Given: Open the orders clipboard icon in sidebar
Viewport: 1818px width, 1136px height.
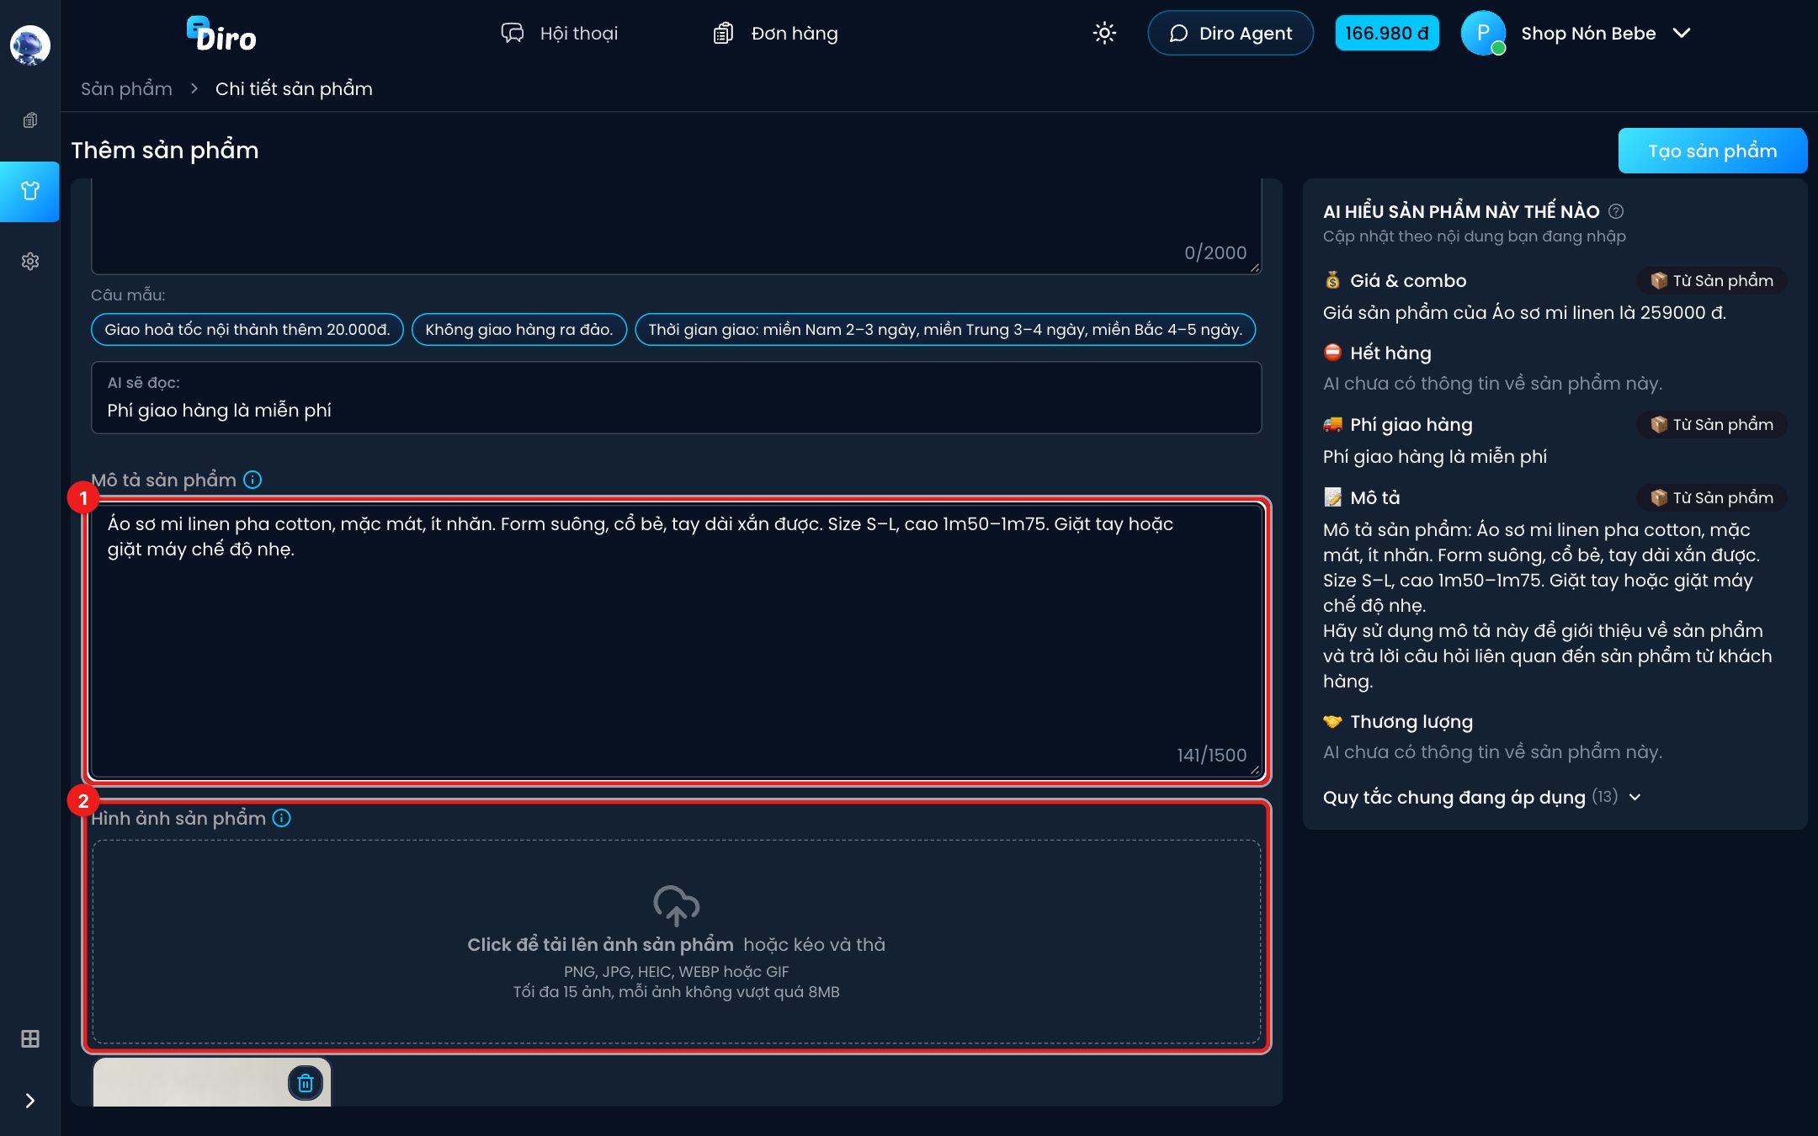Looking at the screenshot, I should [x=29, y=120].
